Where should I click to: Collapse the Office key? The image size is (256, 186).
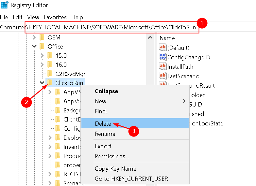[x=34, y=46]
